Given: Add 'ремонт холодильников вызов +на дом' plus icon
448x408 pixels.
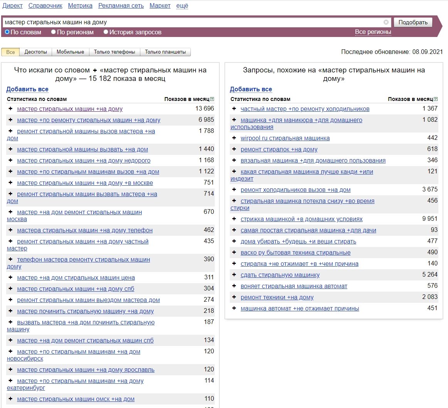Looking at the screenshot, I should 234,190.
